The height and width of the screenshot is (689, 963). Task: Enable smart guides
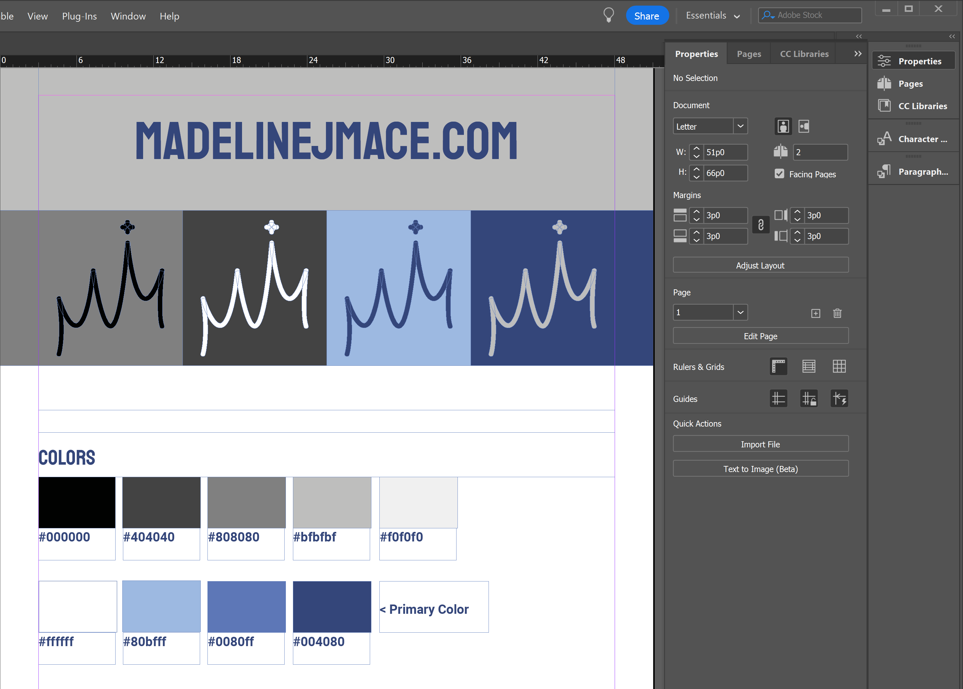pos(839,398)
